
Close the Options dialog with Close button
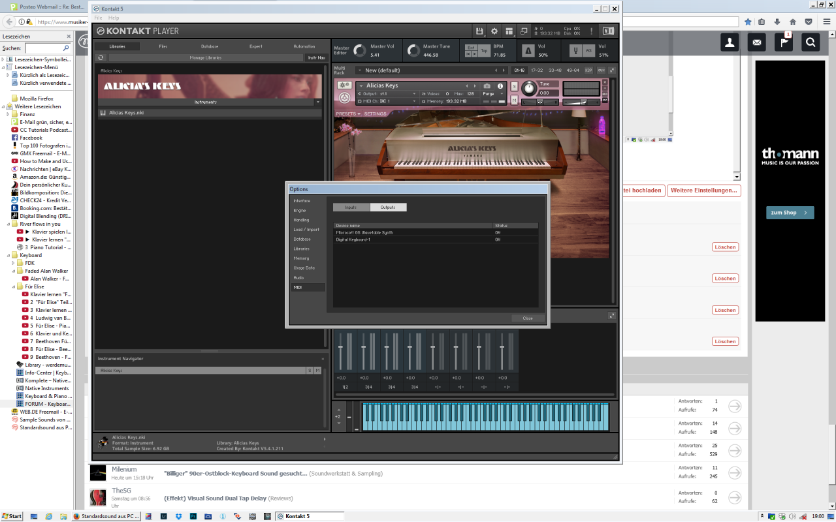click(x=528, y=318)
